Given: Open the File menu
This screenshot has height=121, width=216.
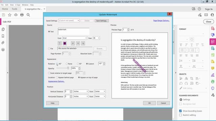Looking at the screenshot, I should [x=2, y=5].
